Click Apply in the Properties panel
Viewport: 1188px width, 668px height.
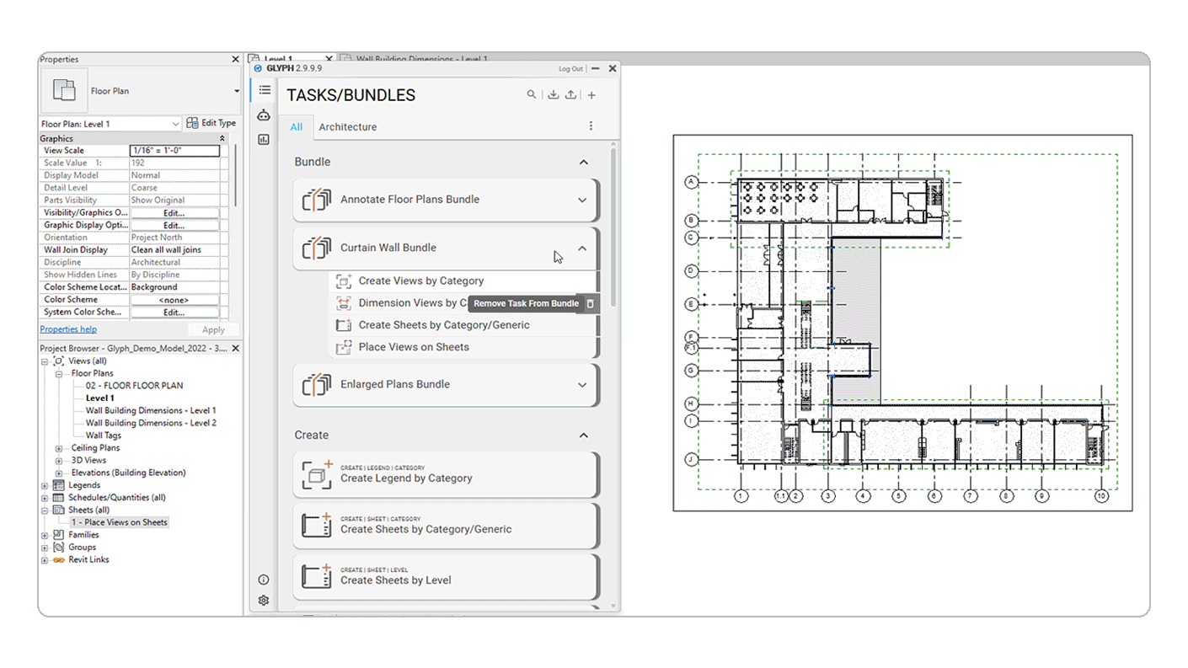(213, 329)
